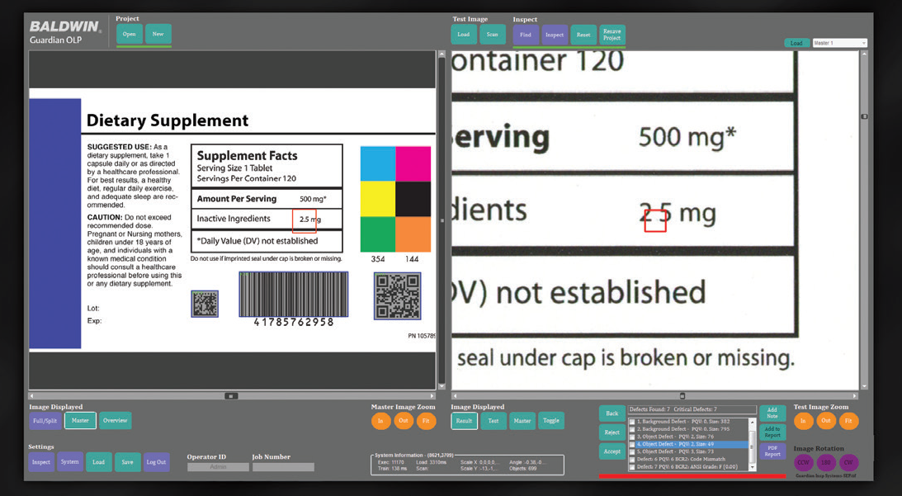Rotate the image 180 degrees
The height and width of the screenshot is (496, 902).
826,462
